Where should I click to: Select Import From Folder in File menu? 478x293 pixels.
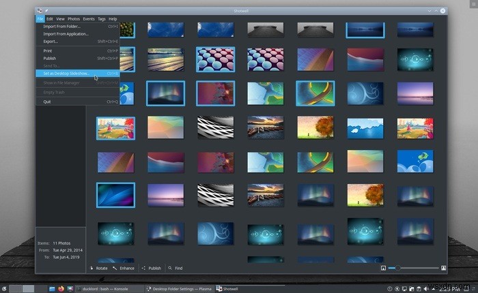point(61,26)
